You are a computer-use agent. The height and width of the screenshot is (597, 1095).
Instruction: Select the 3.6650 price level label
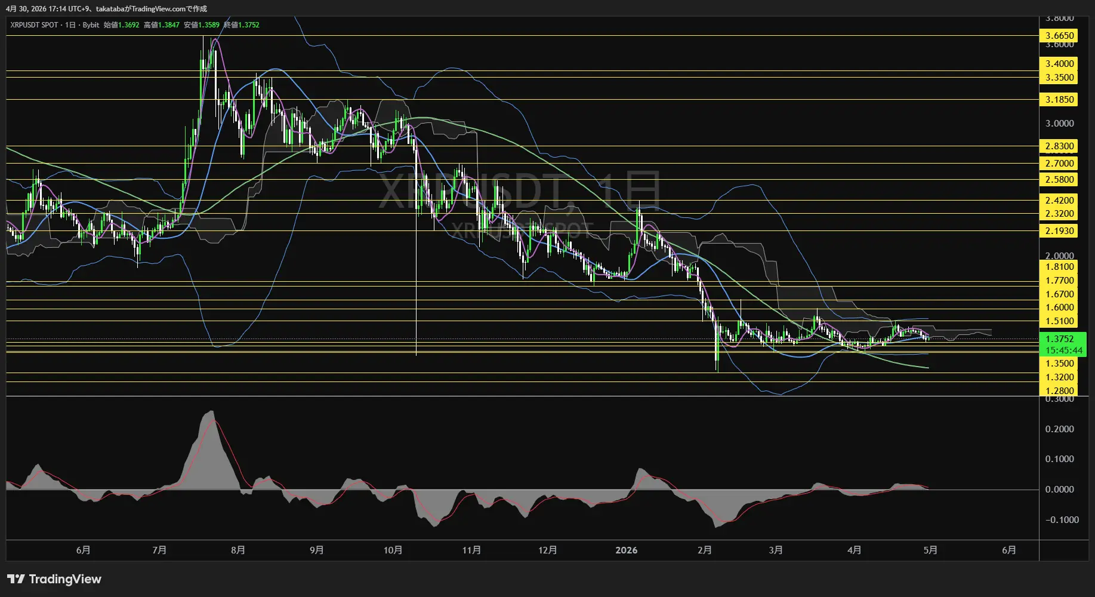point(1059,36)
